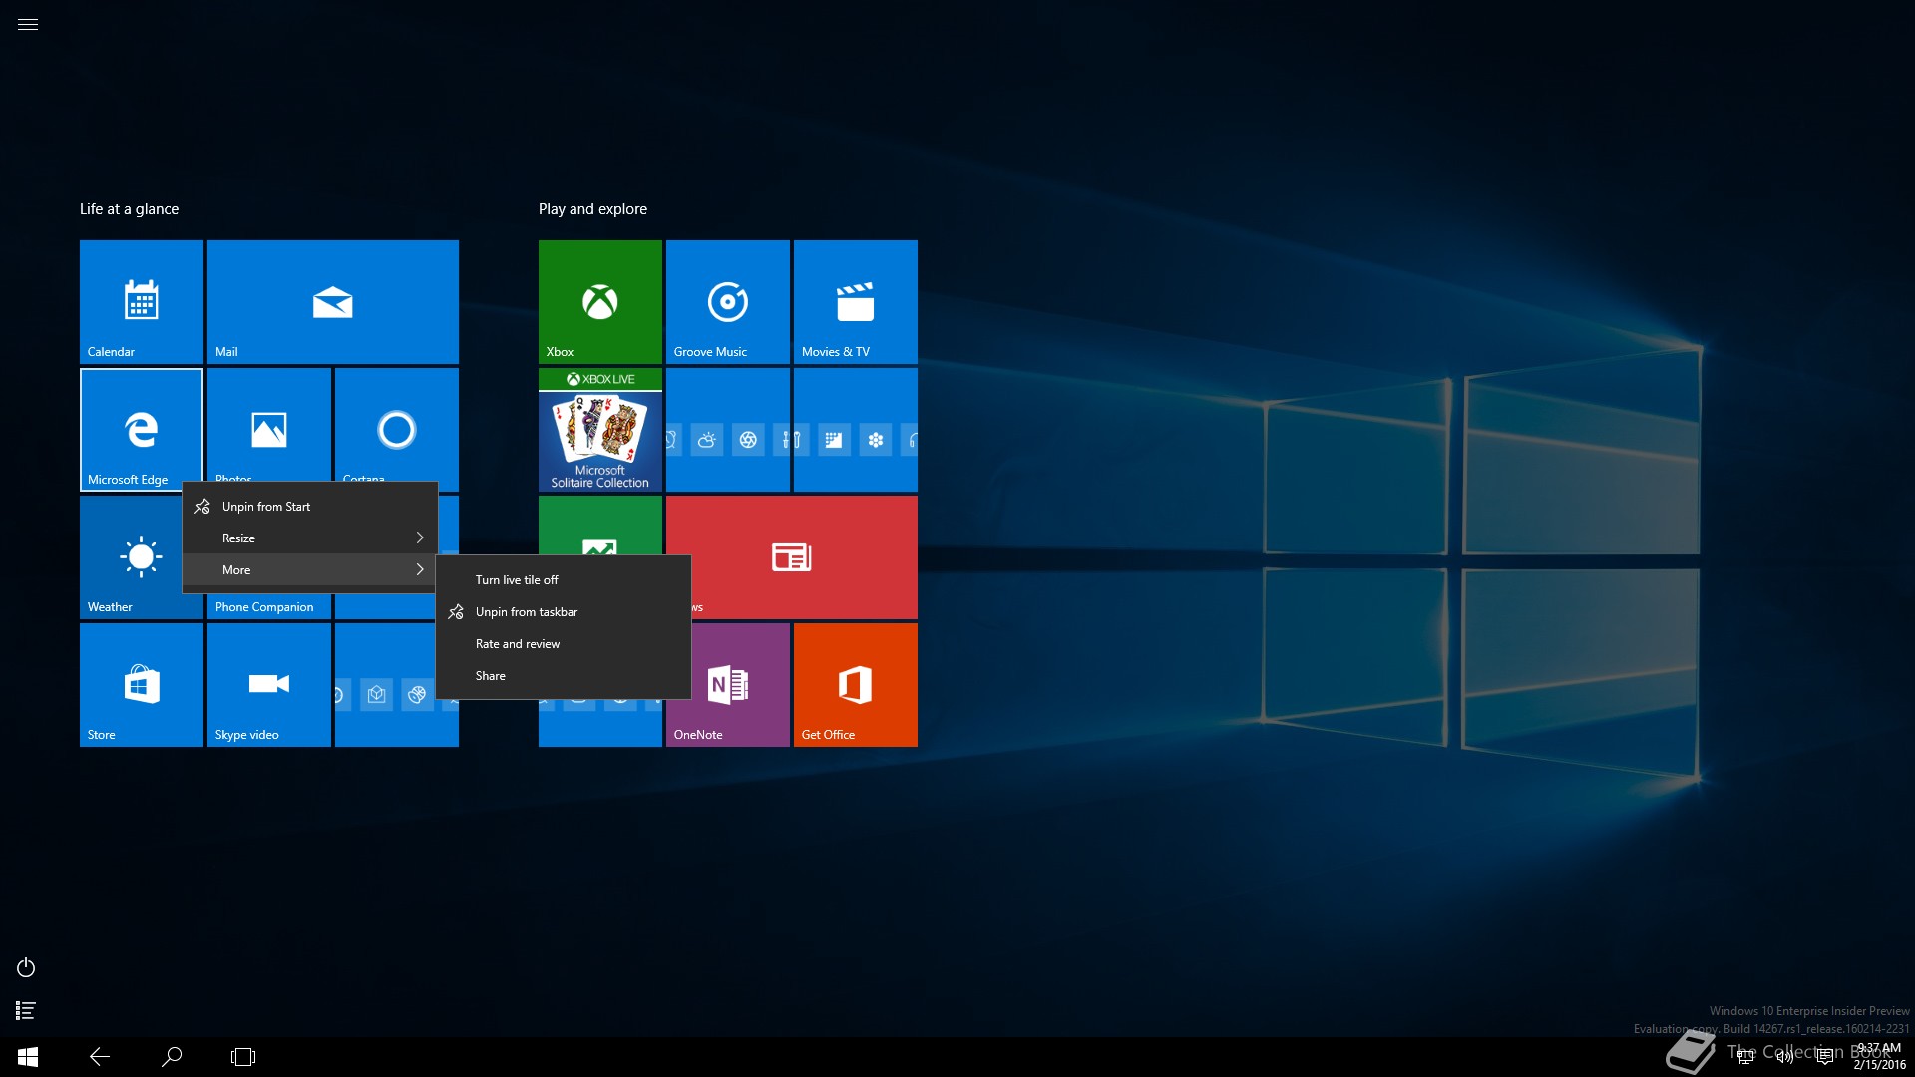This screenshot has width=1915, height=1077.
Task: Open the hamburger menu at top left
Action: 28,25
